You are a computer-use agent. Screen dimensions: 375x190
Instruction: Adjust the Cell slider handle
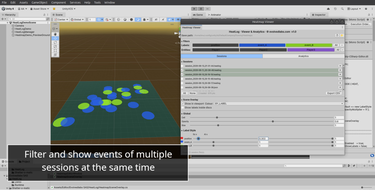(217, 117)
